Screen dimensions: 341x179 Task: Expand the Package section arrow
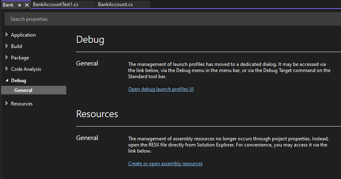point(7,58)
